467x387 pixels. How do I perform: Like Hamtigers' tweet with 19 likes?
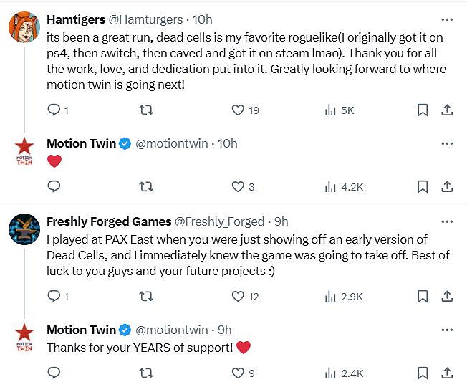pos(239,110)
